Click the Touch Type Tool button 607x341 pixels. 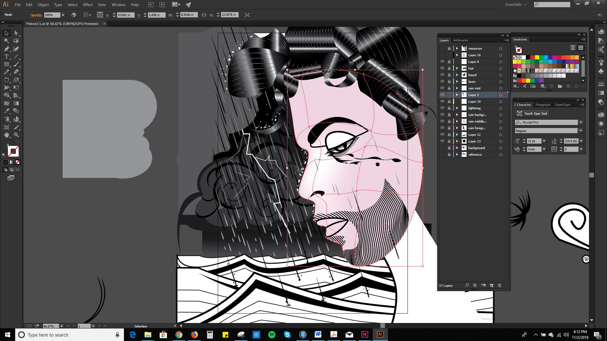coord(532,113)
